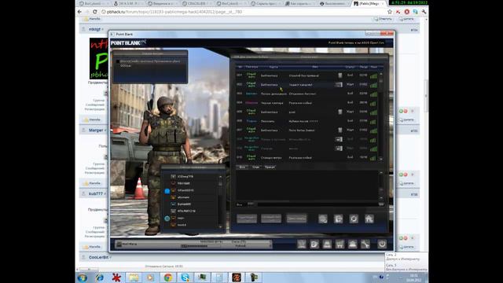Click the blue extension icon in Chrome toolbar

(x=416, y=12)
